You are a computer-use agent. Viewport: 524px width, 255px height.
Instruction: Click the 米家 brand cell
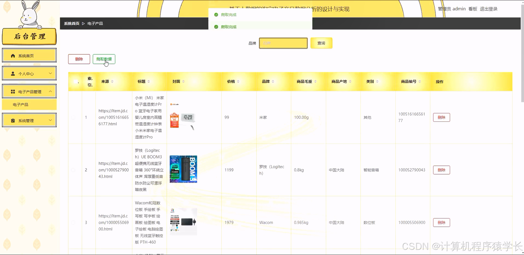(263, 117)
